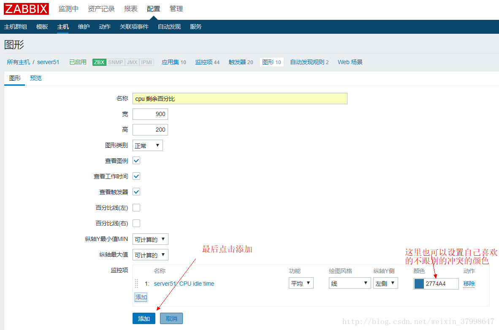Screen dimensions: 499x330
Task: Click the 名称 field with cpu 剩余百分比
Action: pos(240,99)
